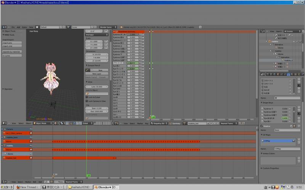The image size is (305, 190).
Task: Open the XYZ Euler rotation mode dropdown
Action: click(x=97, y=35)
